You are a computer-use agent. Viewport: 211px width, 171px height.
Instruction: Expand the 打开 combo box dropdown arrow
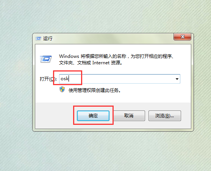pos(177,79)
